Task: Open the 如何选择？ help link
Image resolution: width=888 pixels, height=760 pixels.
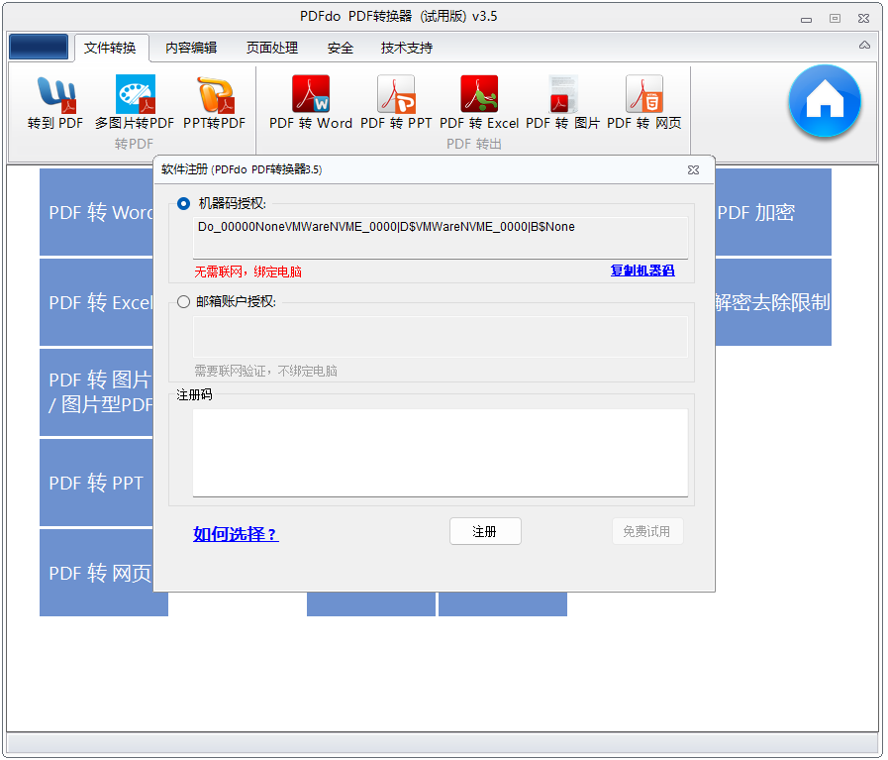Action: [236, 534]
